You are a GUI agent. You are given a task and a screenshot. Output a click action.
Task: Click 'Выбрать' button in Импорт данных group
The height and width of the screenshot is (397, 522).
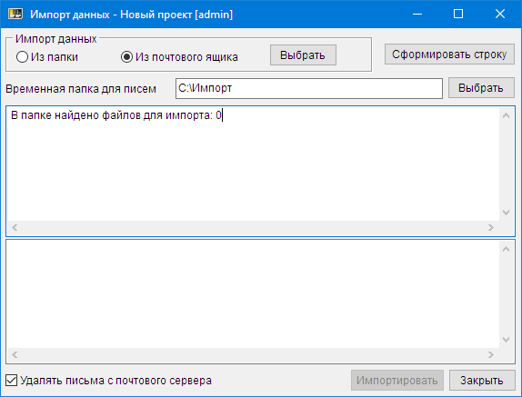click(x=303, y=55)
